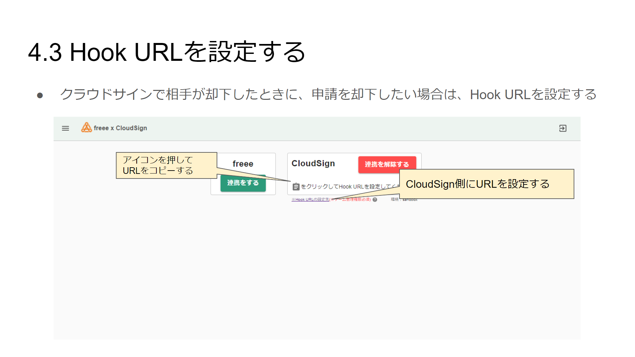This screenshot has width=635, height=357.
Task: Open the hamburger menu icon
Action: tap(65, 128)
